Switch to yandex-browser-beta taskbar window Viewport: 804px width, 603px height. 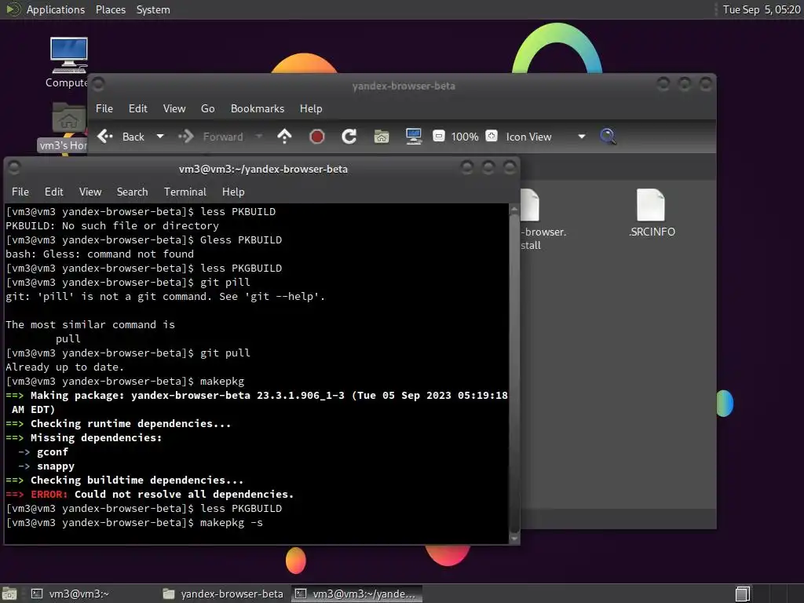pos(224,594)
